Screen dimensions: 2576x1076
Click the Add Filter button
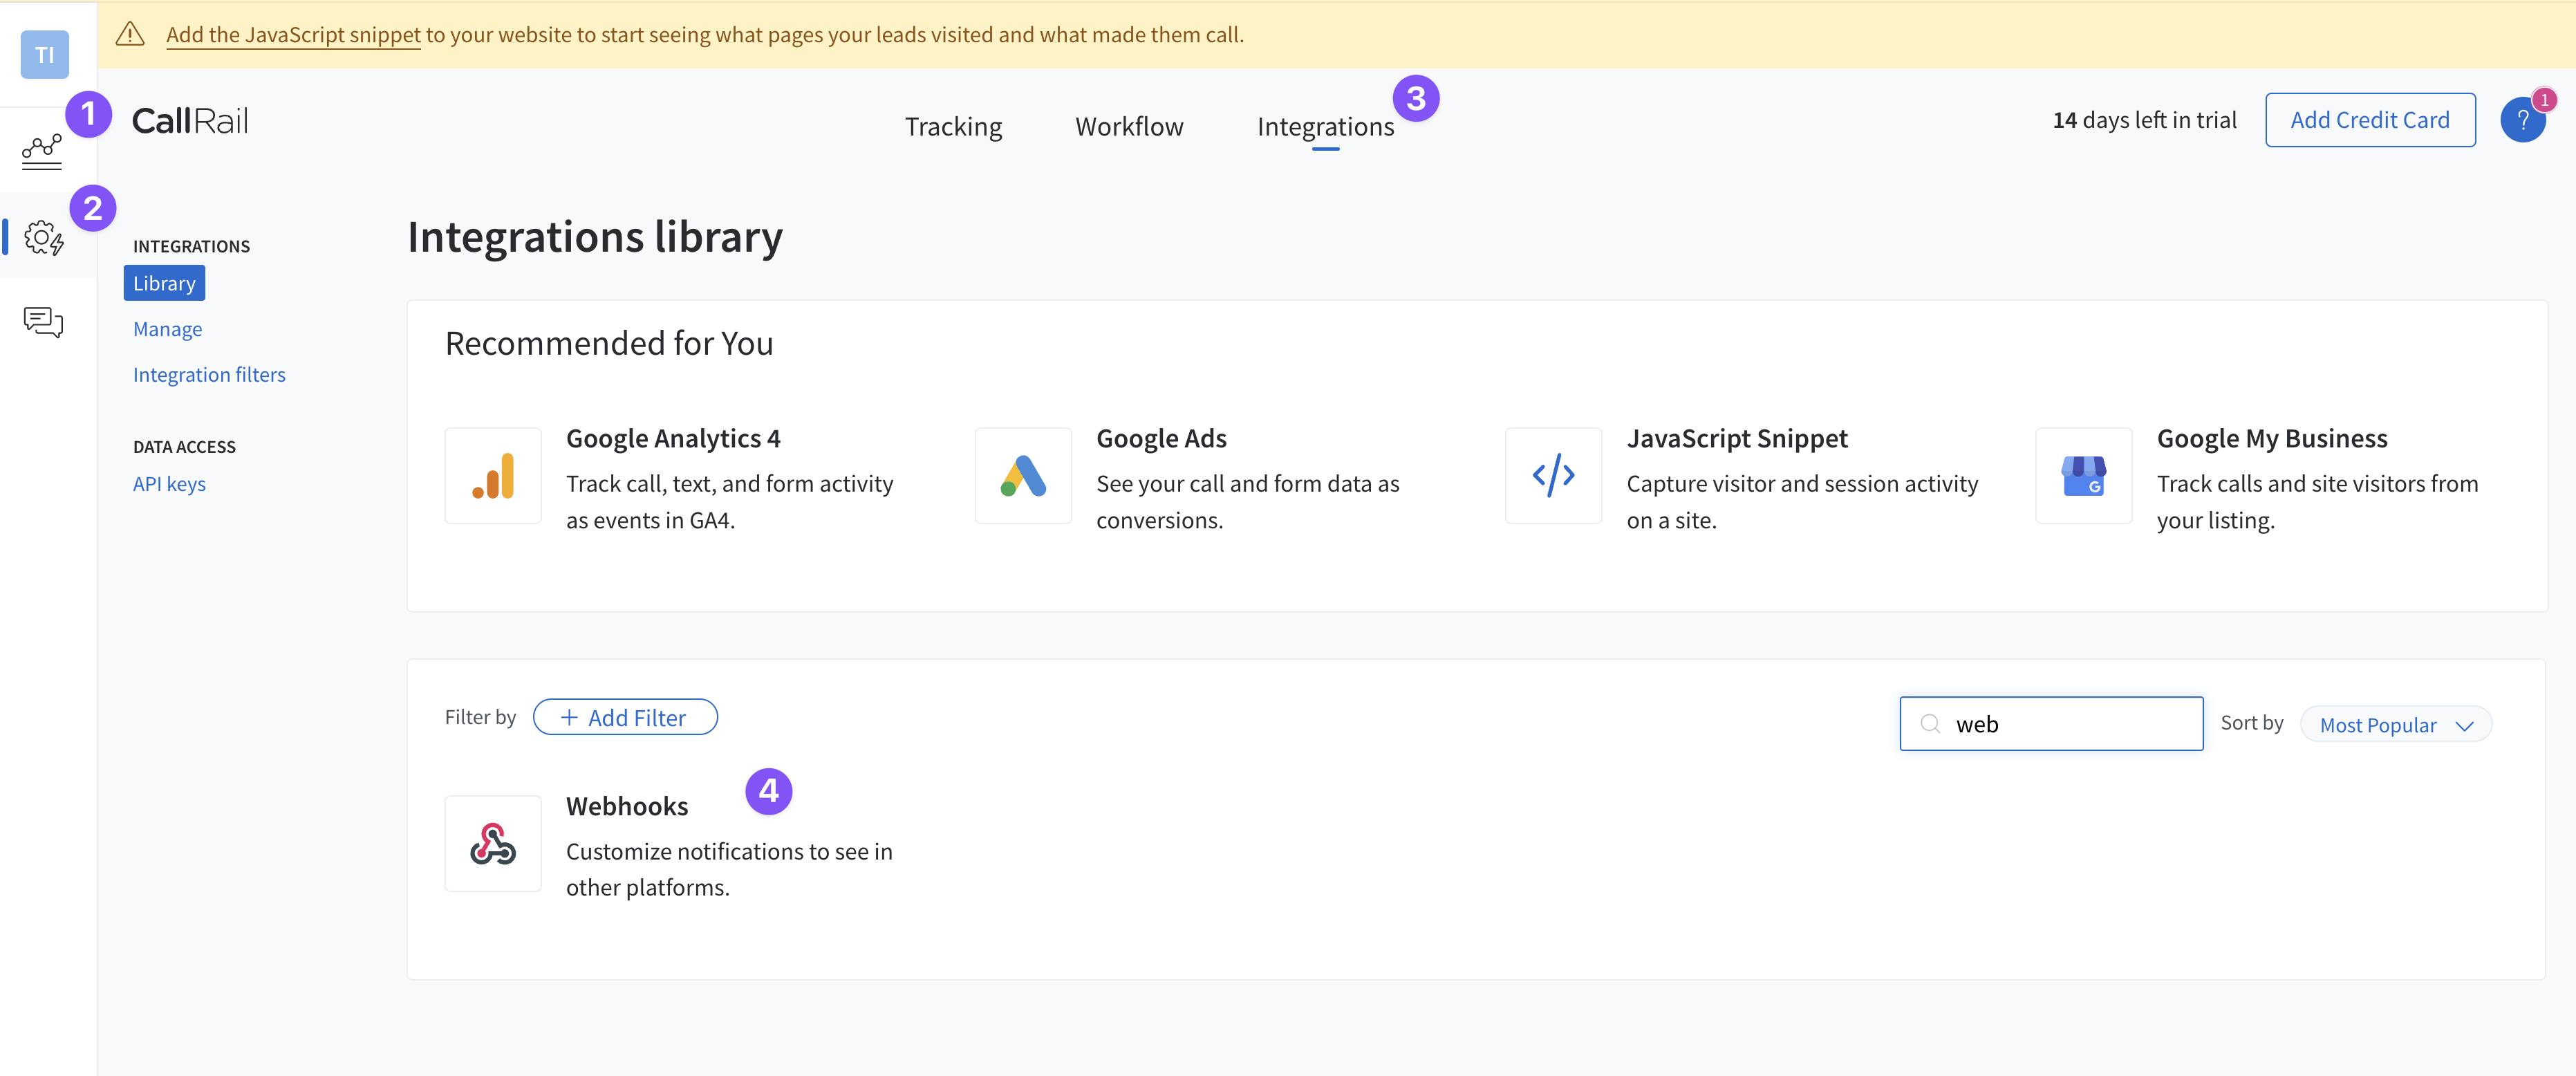point(625,717)
